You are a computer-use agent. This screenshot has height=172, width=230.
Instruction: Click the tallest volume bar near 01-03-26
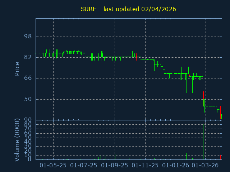pos(203,142)
